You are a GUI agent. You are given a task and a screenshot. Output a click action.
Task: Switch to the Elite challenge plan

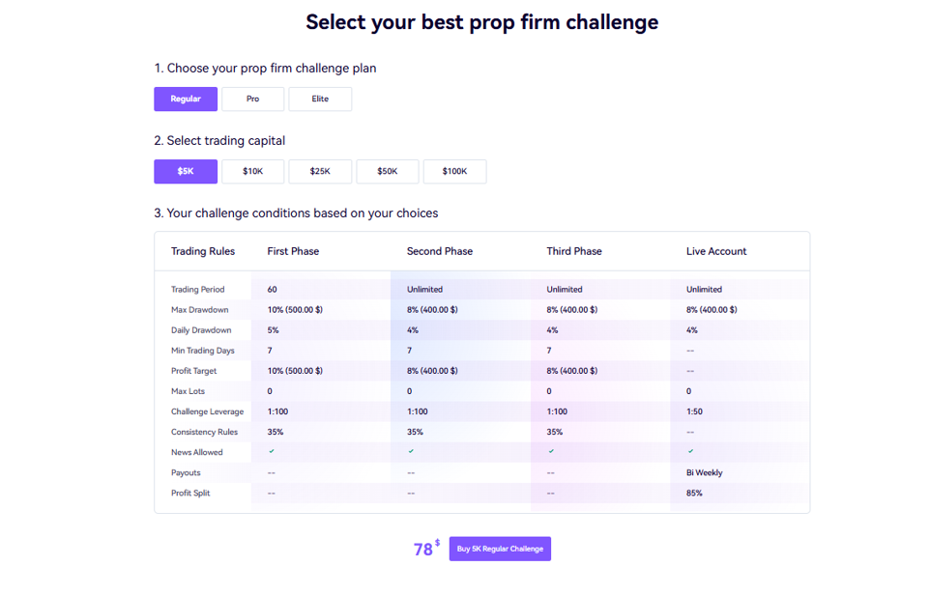(x=320, y=99)
